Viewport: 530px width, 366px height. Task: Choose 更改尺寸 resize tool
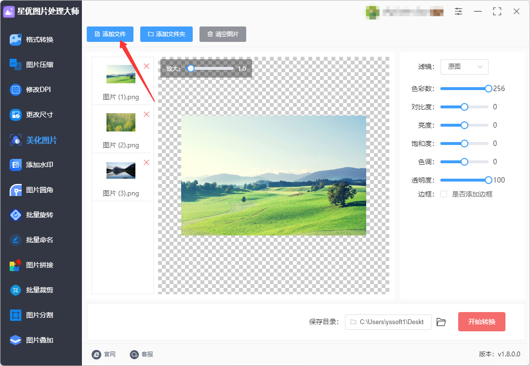pyautogui.click(x=32, y=115)
